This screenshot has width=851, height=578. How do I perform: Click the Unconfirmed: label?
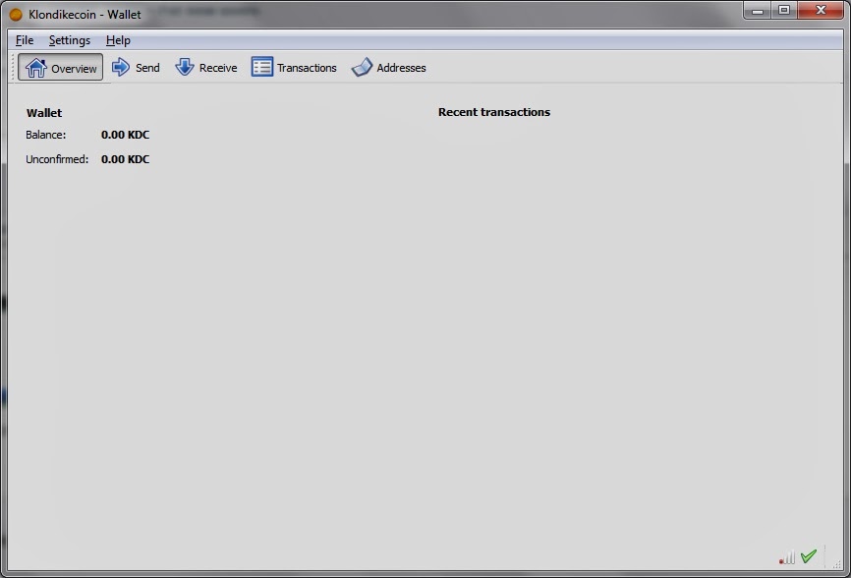[57, 159]
